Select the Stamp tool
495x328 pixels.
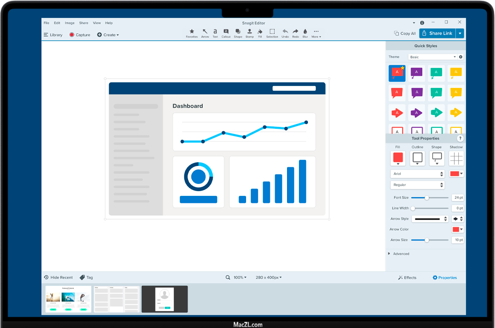[x=249, y=33]
